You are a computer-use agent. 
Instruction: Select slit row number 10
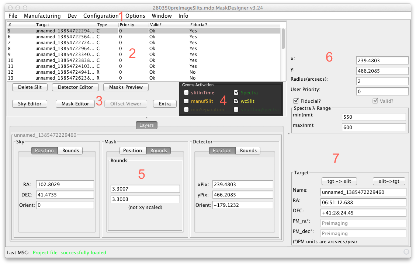(143, 60)
